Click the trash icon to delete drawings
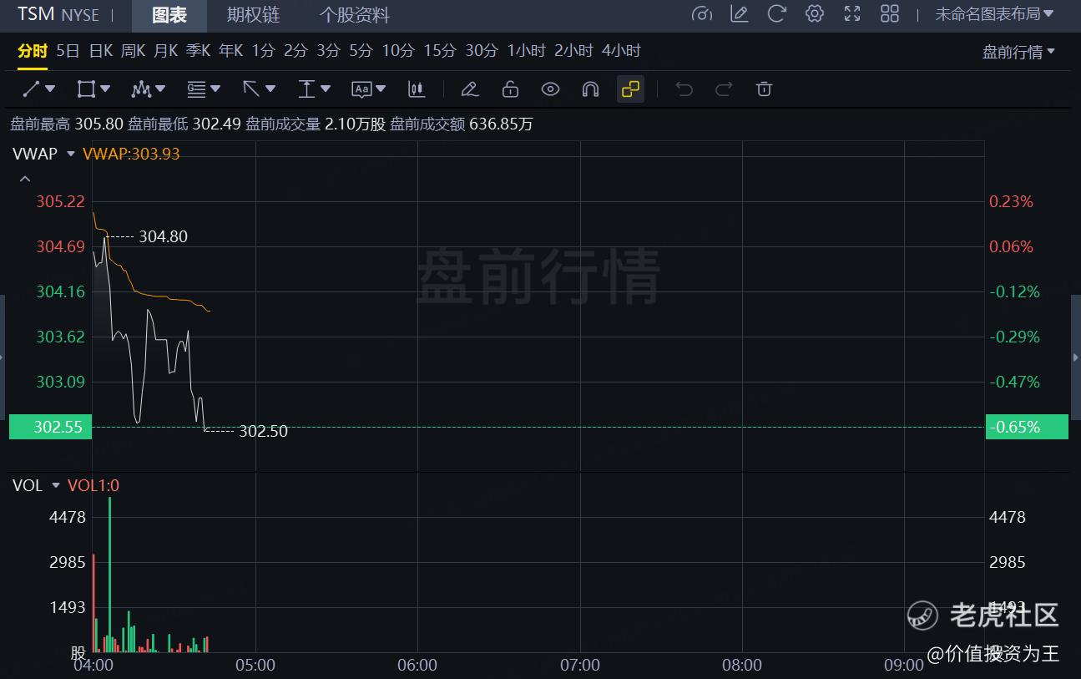 coord(764,89)
